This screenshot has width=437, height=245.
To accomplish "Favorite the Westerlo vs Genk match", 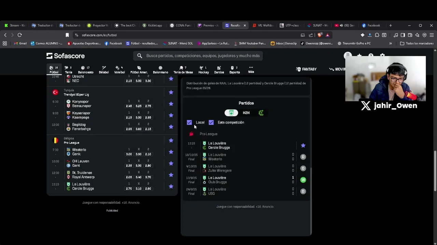I will [171, 152].
